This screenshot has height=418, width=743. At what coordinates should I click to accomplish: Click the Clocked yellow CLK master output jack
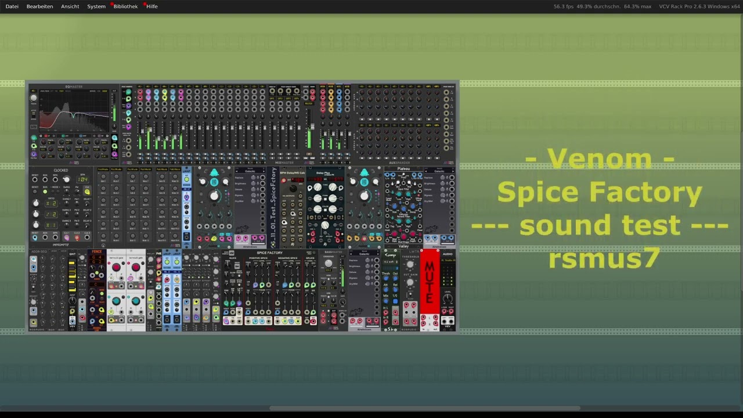click(87, 192)
